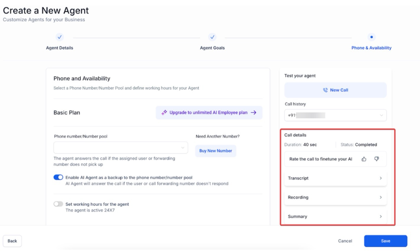Expand the Summary section
This screenshot has width=420, height=252.
tap(335, 217)
